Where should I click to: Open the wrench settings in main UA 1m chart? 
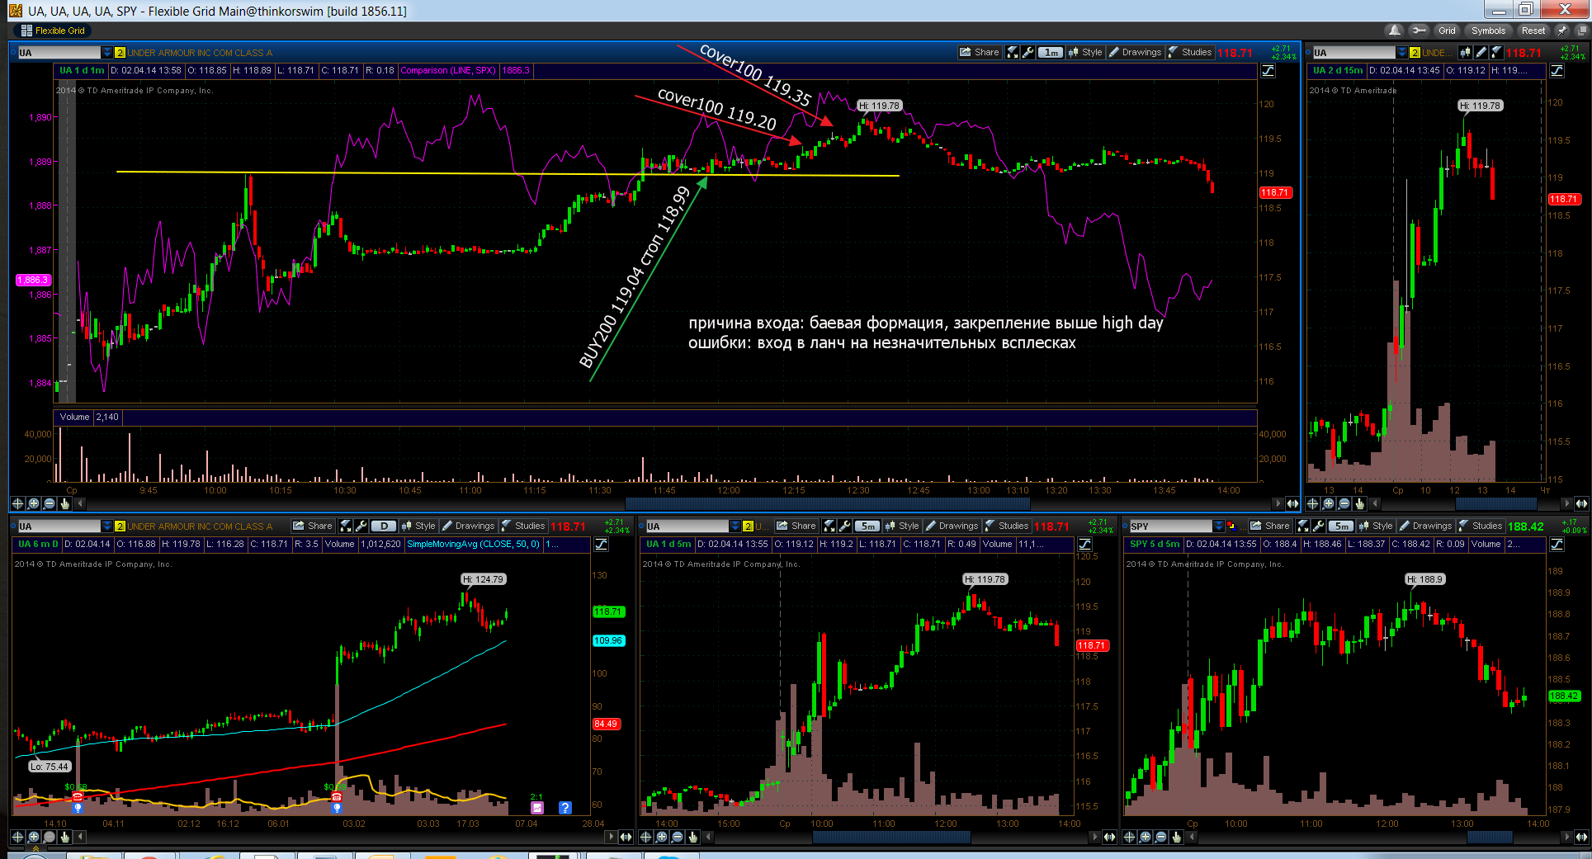(x=1027, y=52)
